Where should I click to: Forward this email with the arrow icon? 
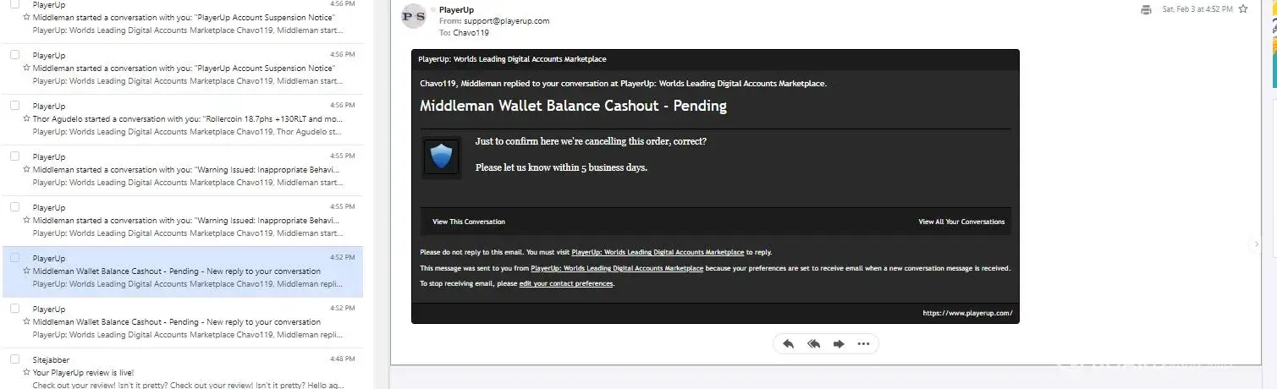pyautogui.click(x=839, y=344)
